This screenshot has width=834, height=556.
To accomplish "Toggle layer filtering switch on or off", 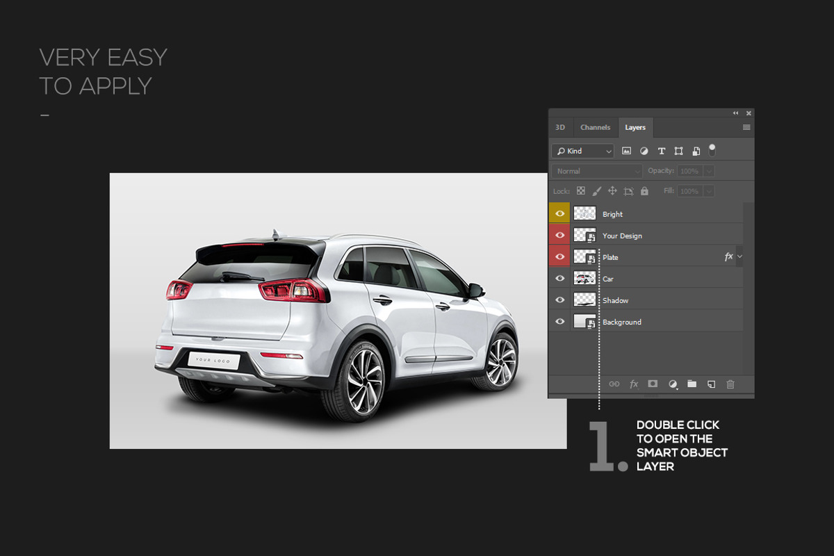I will [x=712, y=149].
